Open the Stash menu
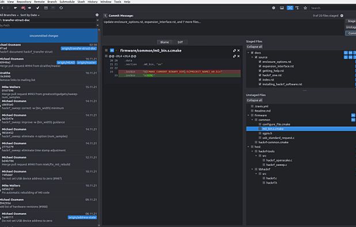The height and width of the screenshot is (227, 356). 81,2
